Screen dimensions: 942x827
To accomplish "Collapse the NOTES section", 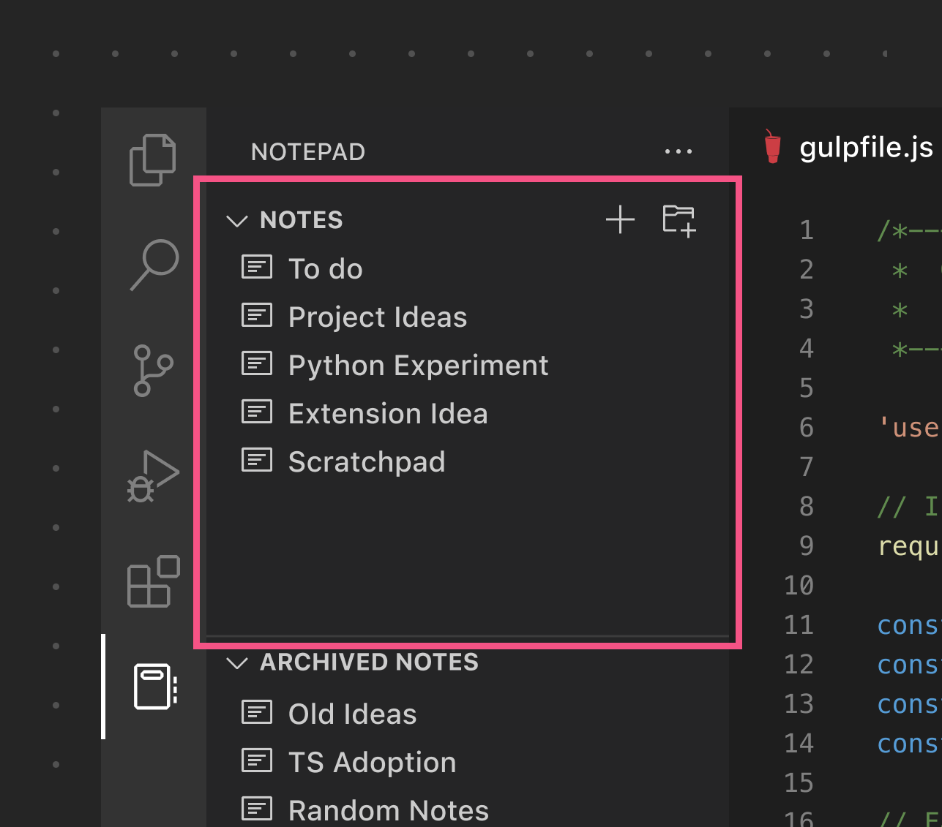I will (x=236, y=220).
